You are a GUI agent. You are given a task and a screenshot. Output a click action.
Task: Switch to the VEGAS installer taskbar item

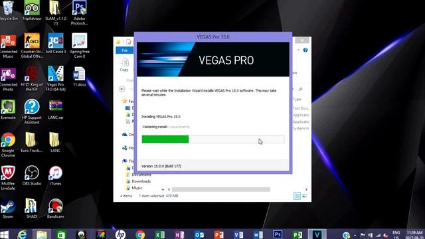317,234
